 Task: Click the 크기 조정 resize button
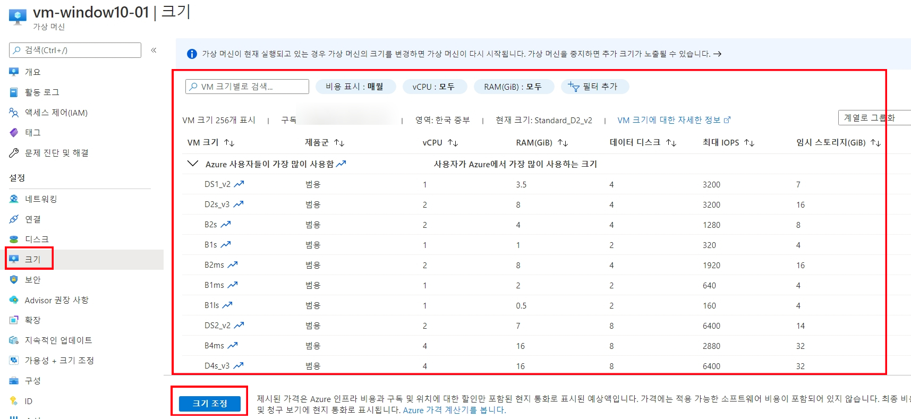(210, 404)
